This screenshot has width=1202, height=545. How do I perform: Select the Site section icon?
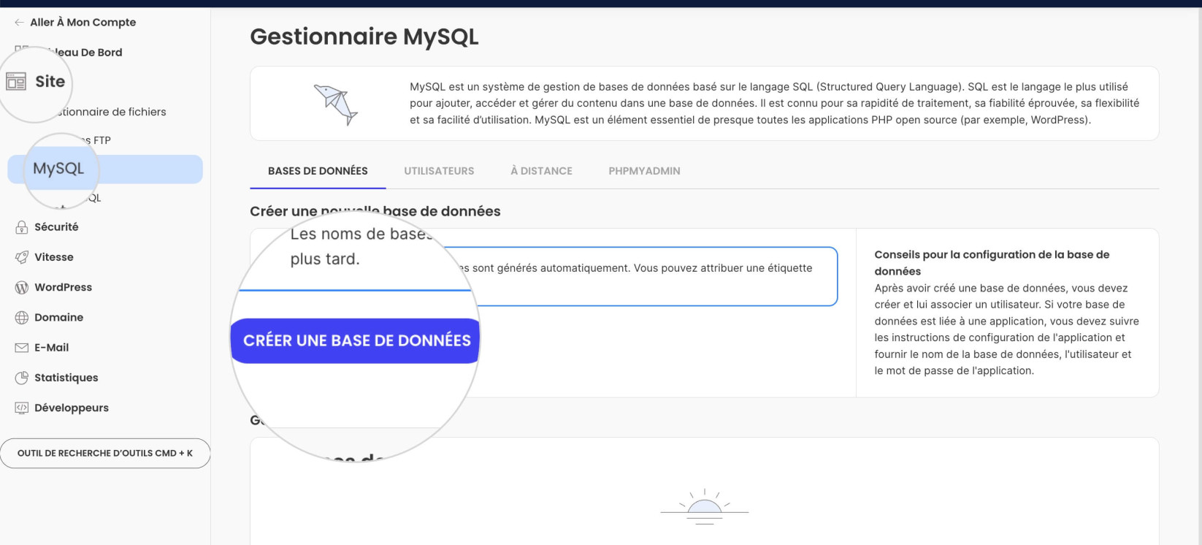[x=16, y=81]
